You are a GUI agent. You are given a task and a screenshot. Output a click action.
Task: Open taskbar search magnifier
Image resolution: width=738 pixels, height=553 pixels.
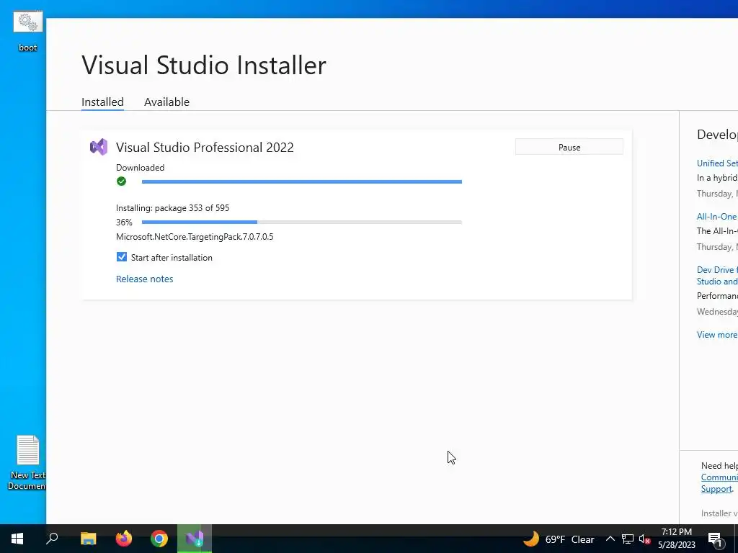click(x=52, y=539)
